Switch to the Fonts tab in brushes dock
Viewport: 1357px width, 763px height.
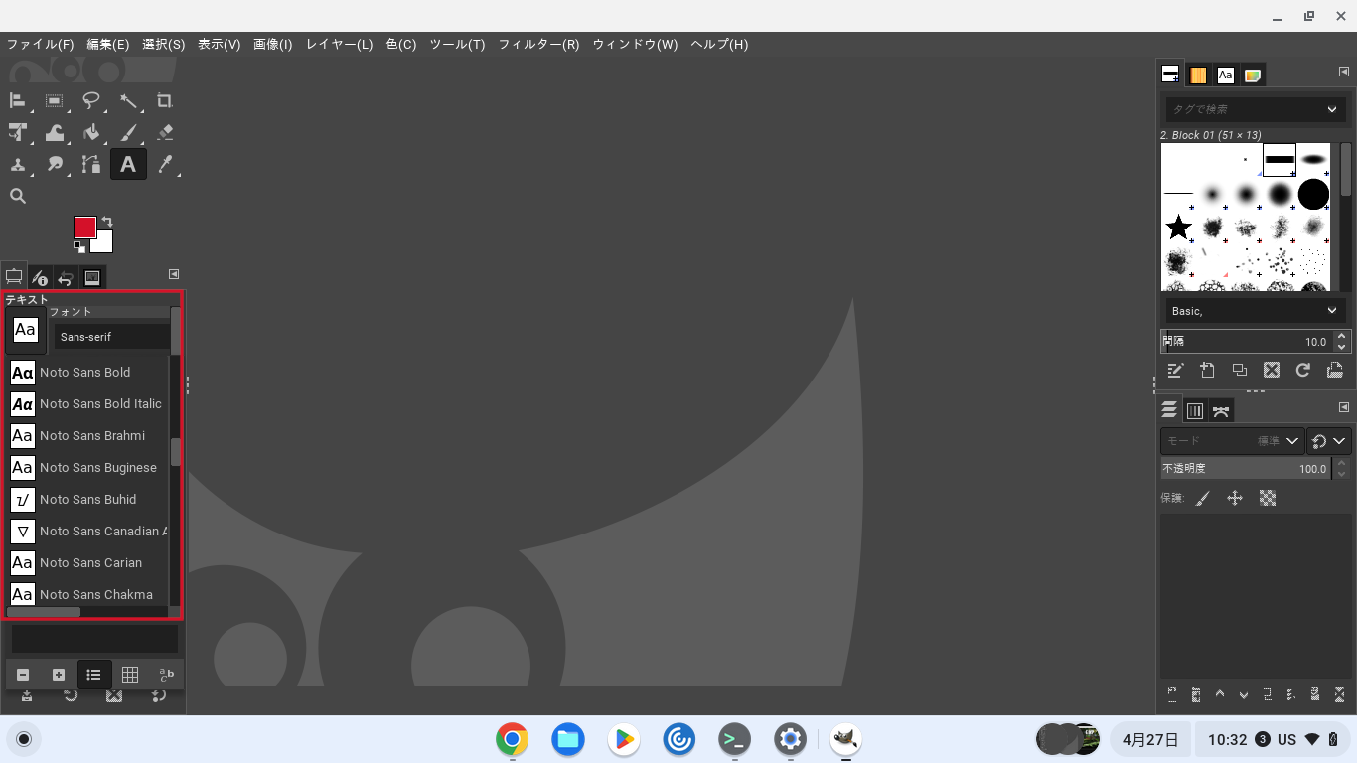[x=1226, y=75]
